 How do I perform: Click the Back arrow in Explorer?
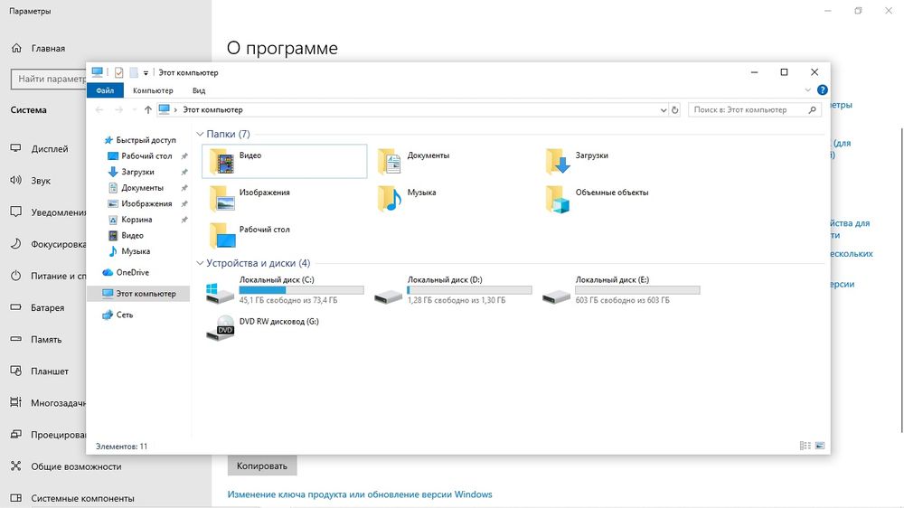point(99,109)
